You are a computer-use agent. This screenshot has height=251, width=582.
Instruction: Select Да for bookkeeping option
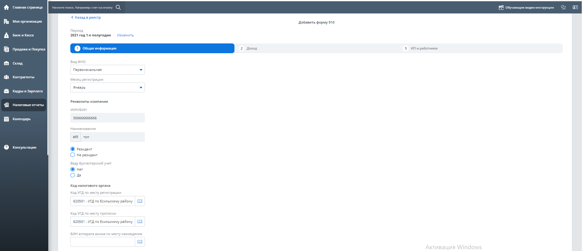coord(73,175)
